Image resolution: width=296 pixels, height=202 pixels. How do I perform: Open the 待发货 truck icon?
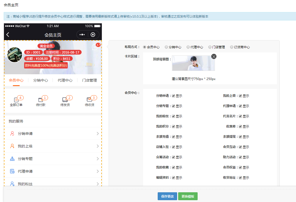point(65,100)
